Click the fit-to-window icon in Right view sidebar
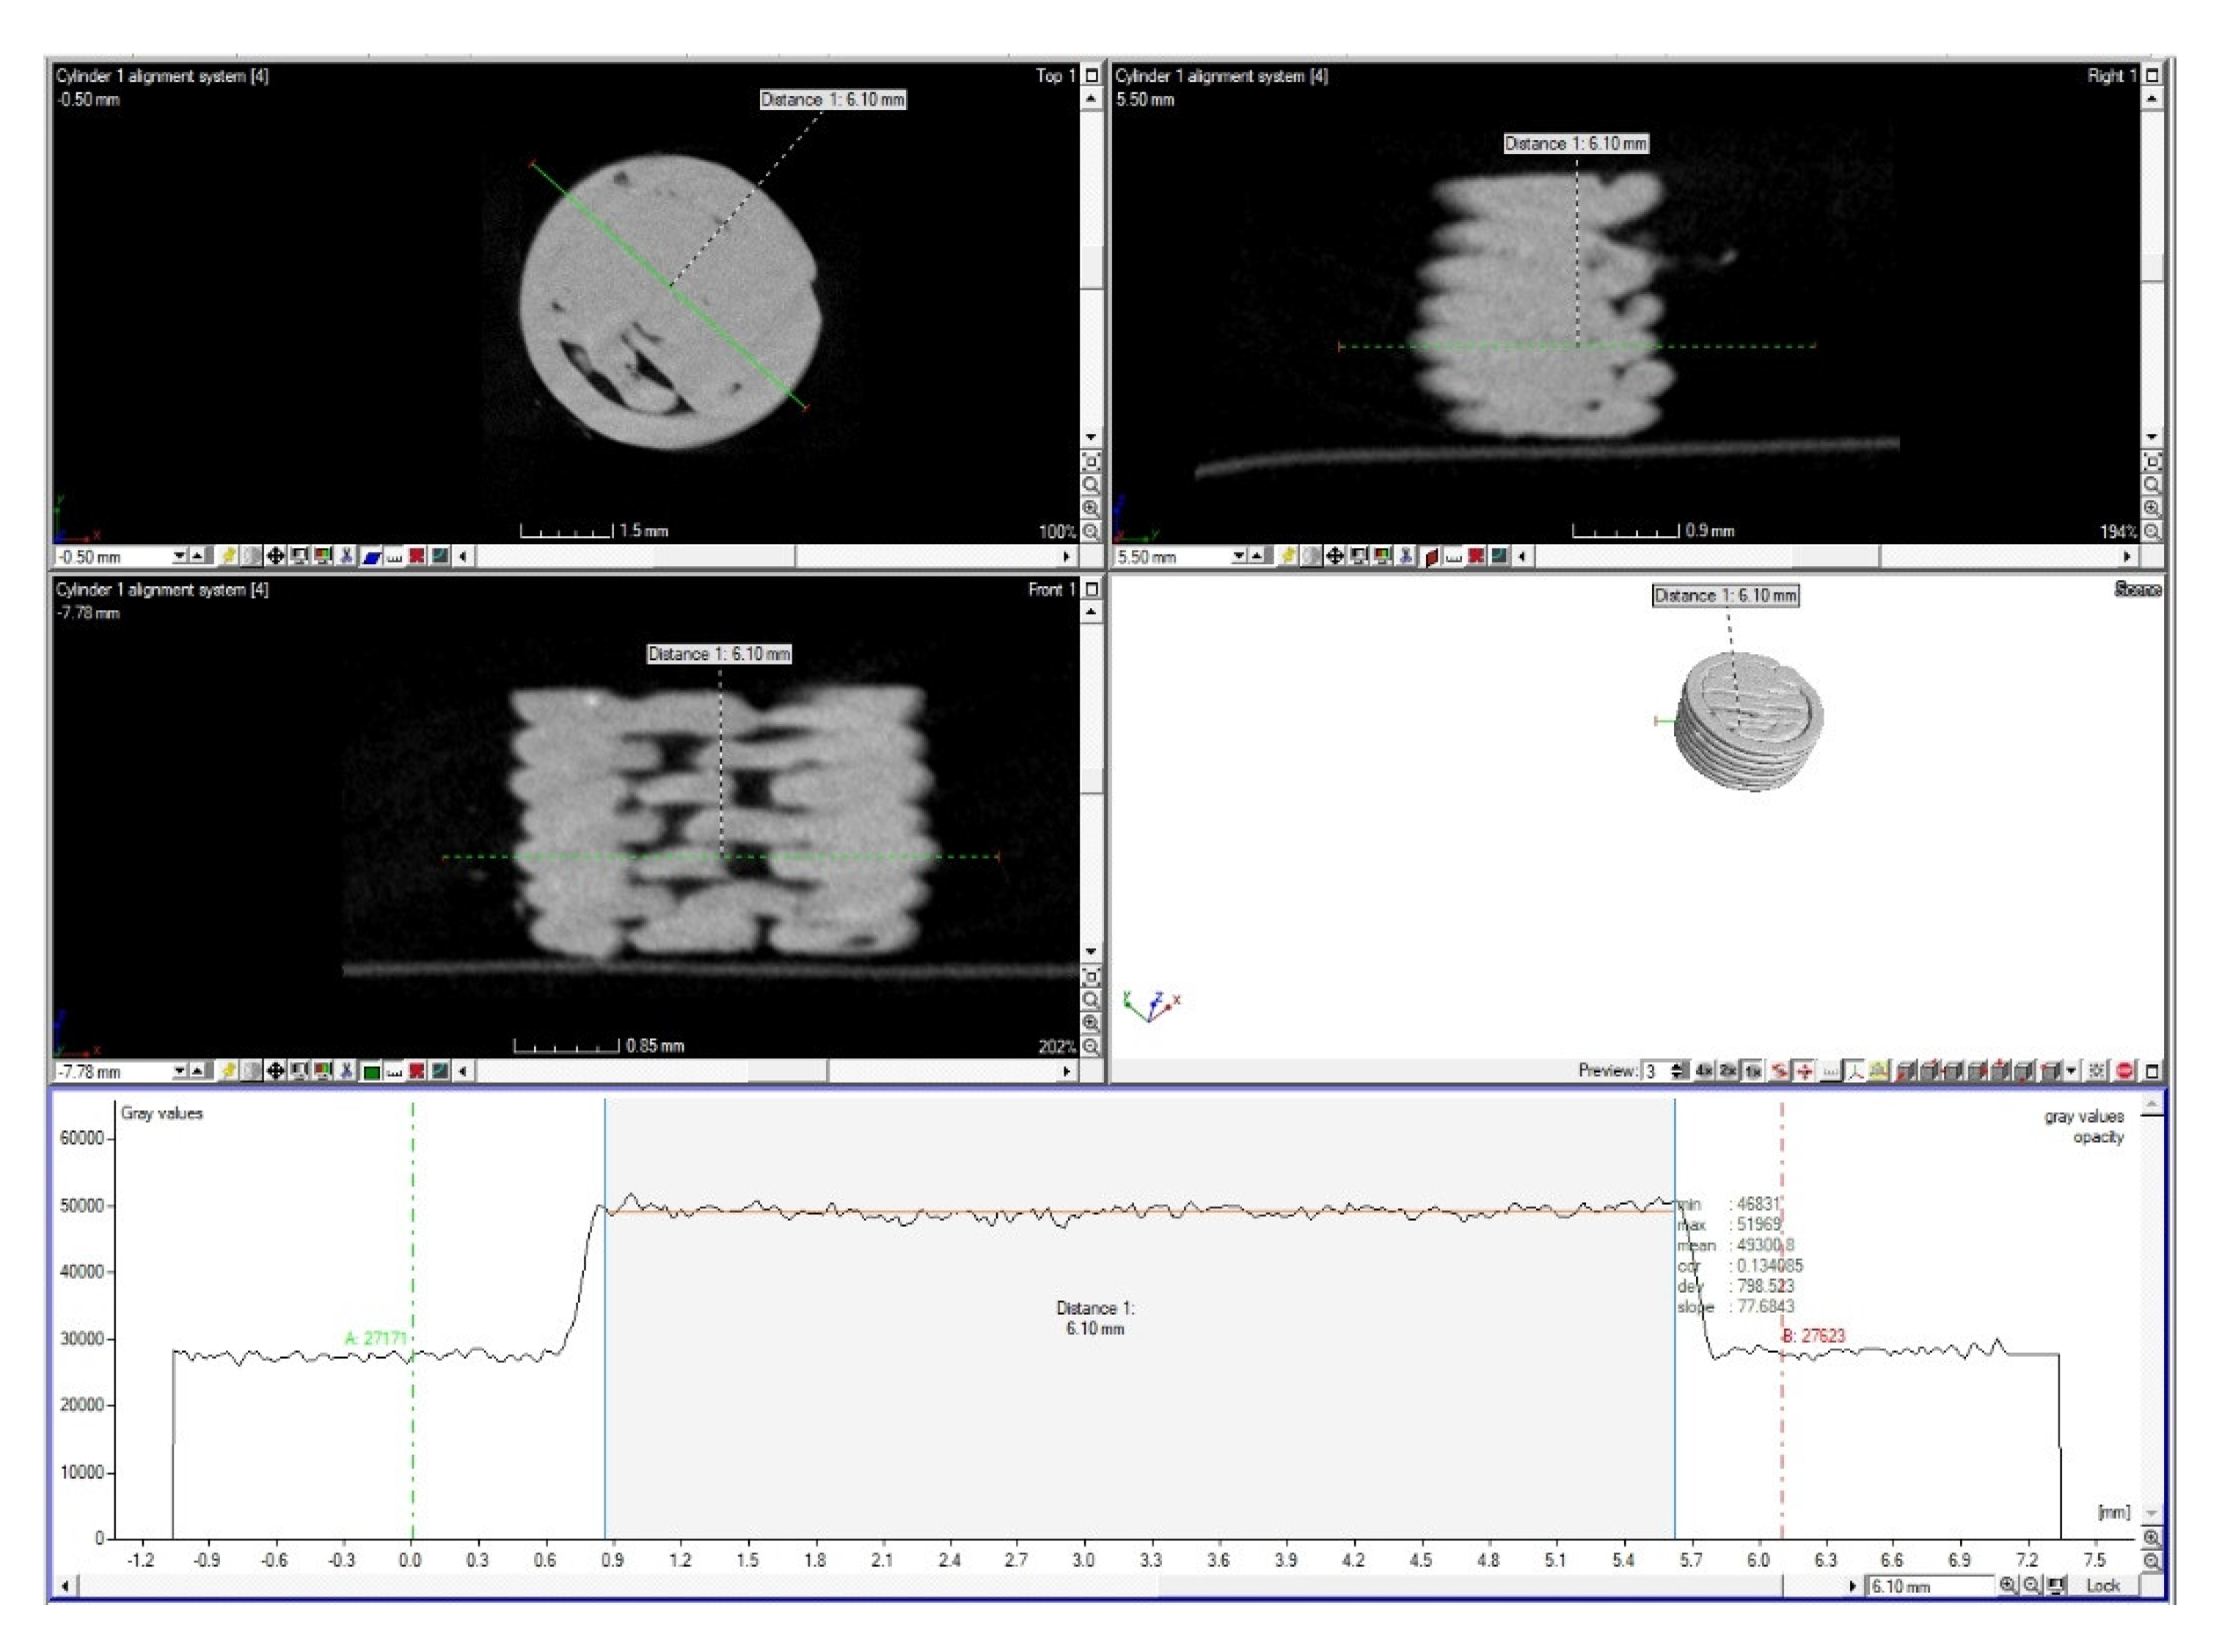Screen dimensions: 2233x1652 tap(2151, 461)
